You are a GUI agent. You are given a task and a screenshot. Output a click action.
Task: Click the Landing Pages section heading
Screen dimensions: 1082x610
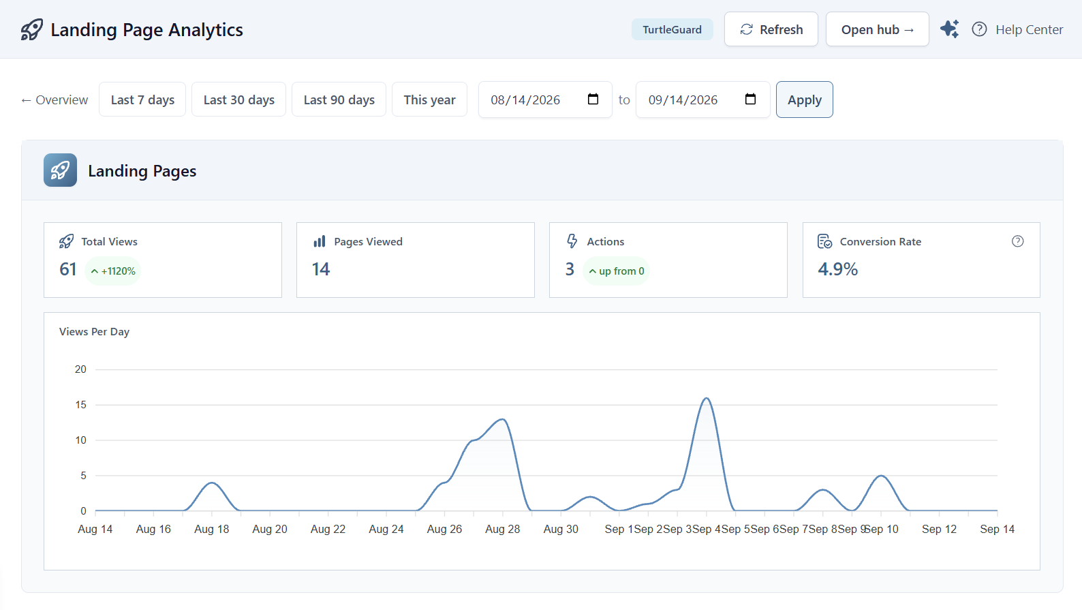click(x=142, y=170)
